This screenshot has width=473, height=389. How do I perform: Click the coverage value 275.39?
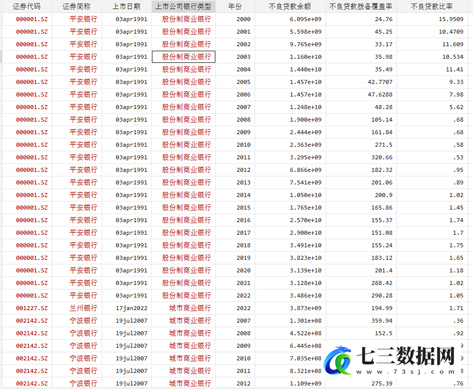pos(382,383)
